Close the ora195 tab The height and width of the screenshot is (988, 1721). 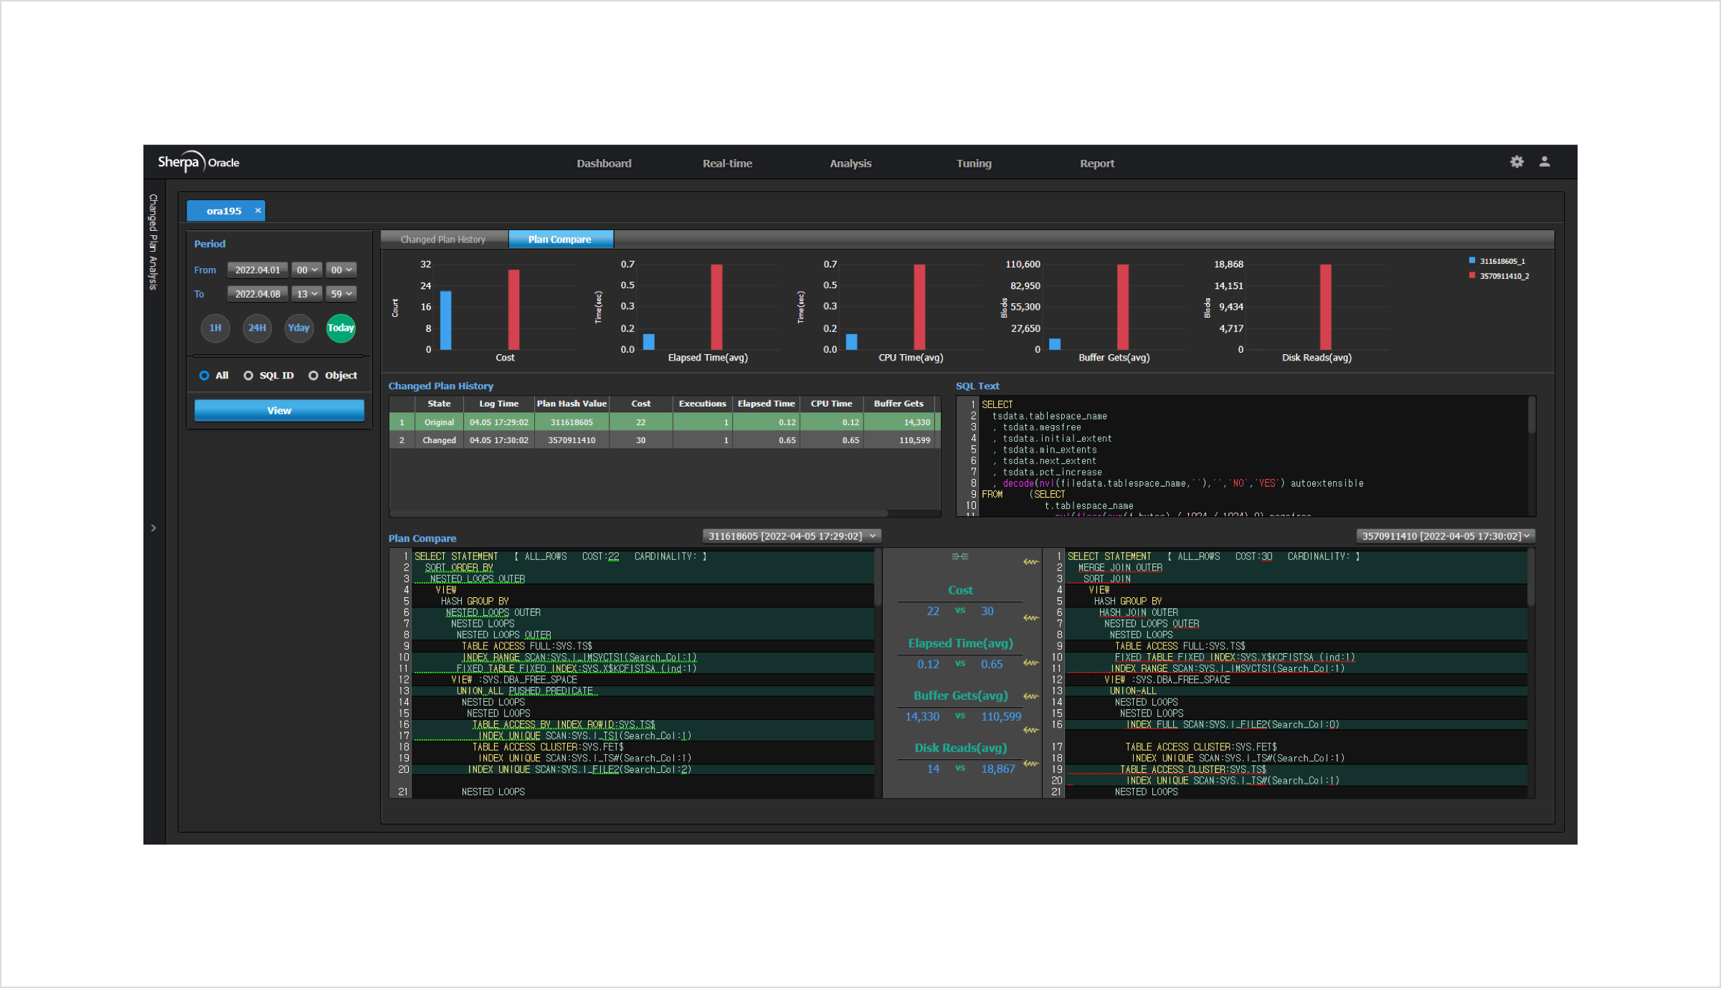pyautogui.click(x=257, y=211)
